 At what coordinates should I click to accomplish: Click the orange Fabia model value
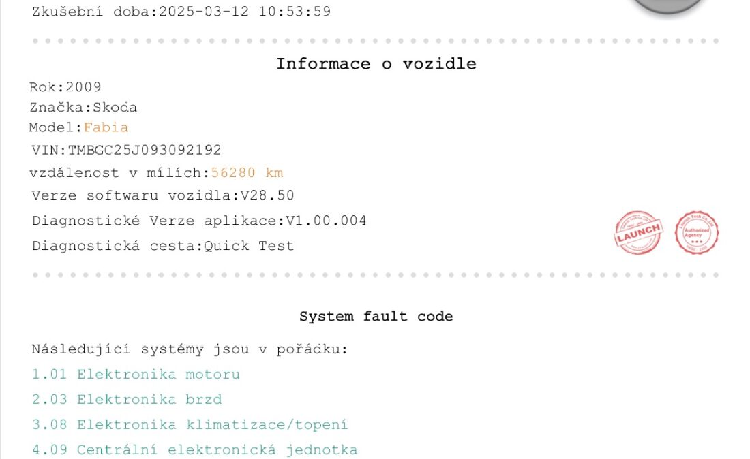(x=106, y=127)
